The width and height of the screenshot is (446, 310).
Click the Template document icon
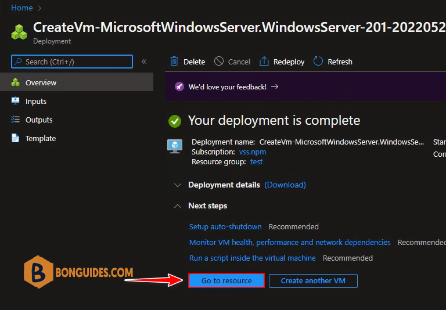pyautogui.click(x=15, y=138)
